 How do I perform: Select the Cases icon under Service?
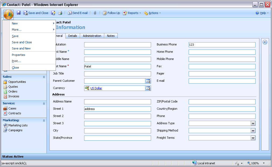coord(5,108)
